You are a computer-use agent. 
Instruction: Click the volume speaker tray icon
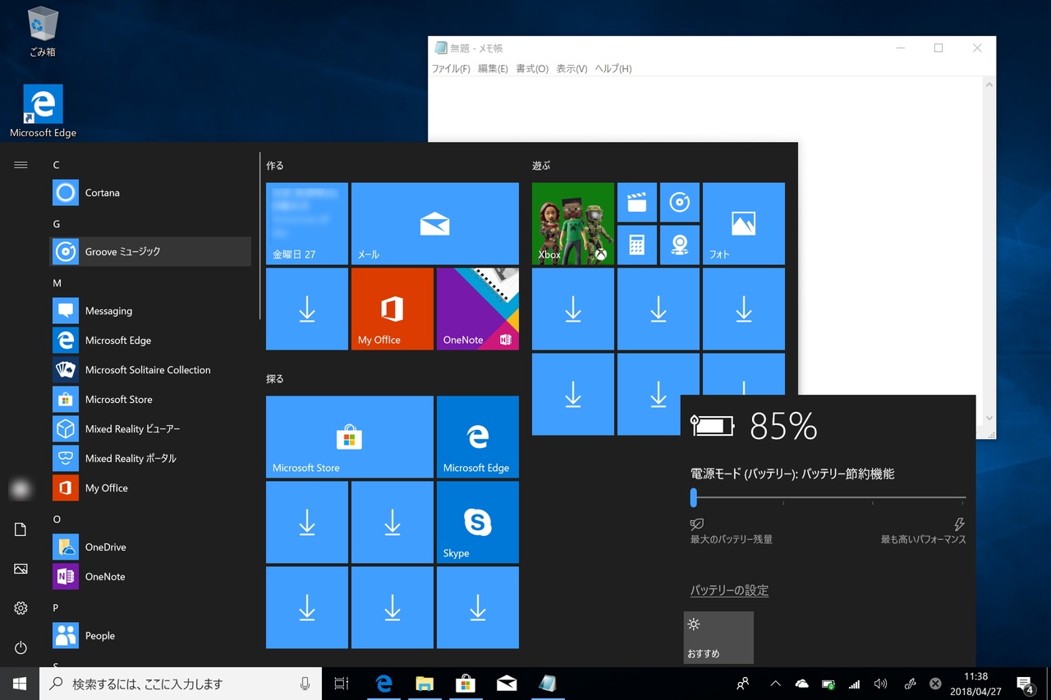coord(881,684)
